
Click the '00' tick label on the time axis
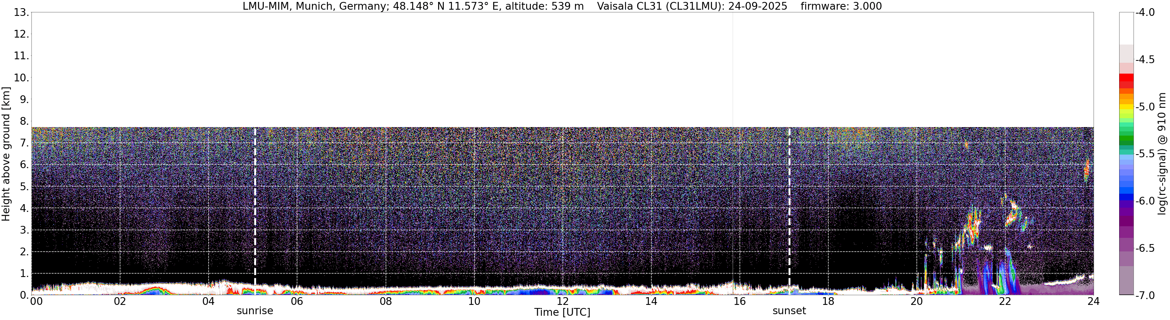tap(36, 301)
